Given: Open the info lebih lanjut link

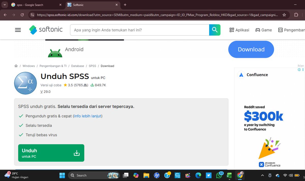Looking at the screenshot, I should point(88,116).
